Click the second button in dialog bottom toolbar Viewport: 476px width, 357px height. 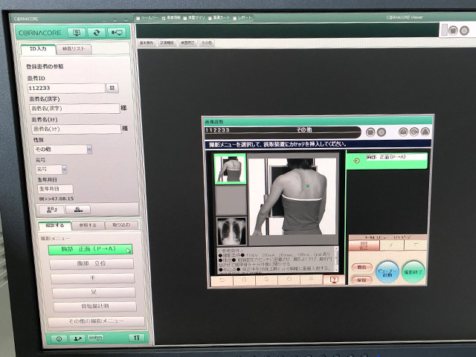[x=245, y=280]
